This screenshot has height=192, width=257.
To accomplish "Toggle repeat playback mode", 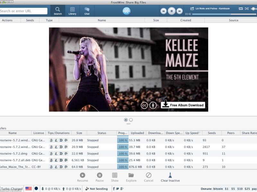I will point(241,9).
